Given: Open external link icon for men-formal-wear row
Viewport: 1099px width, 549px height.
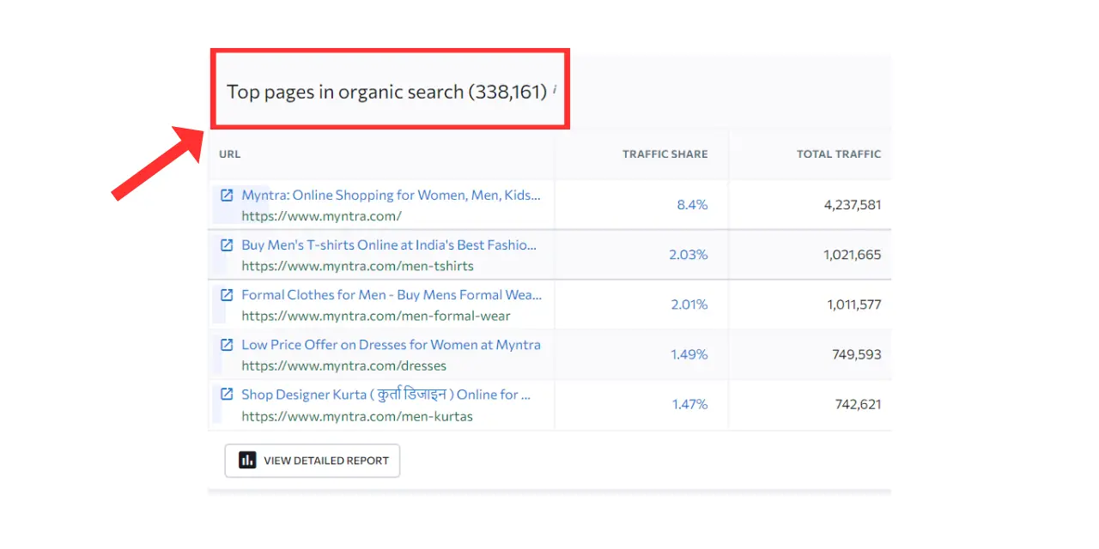Looking at the screenshot, I should pyautogui.click(x=227, y=295).
